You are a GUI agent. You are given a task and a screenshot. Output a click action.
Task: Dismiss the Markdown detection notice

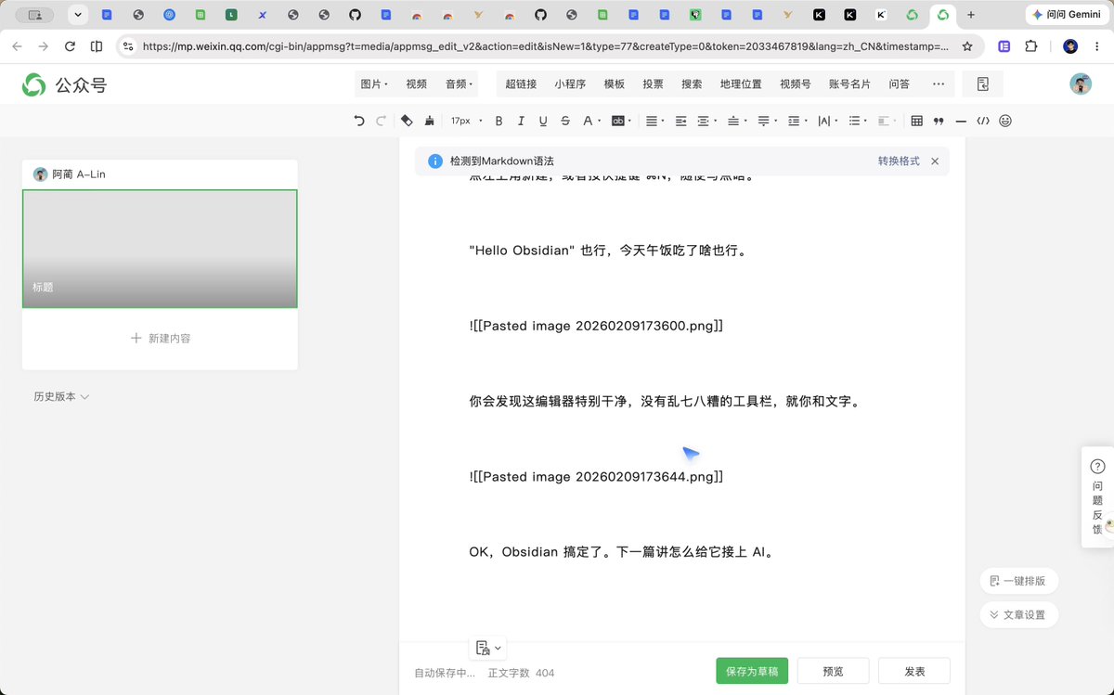(x=935, y=161)
